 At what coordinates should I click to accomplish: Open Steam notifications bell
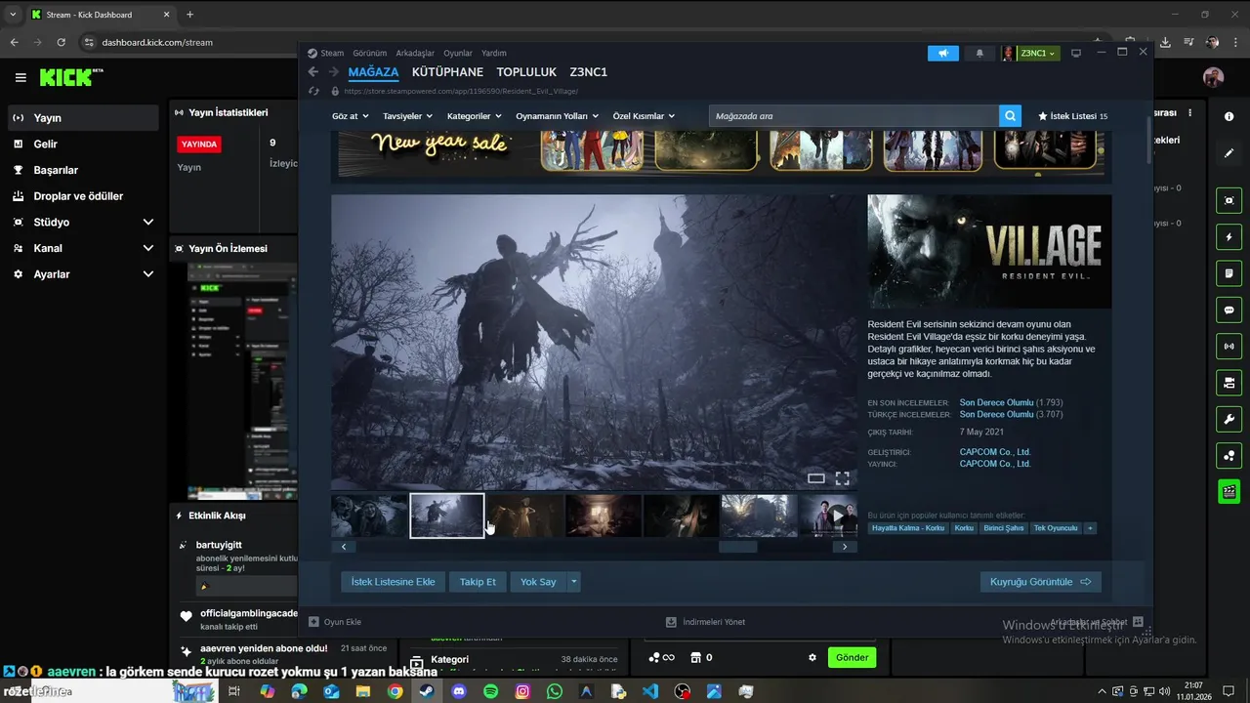coord(979,53)
